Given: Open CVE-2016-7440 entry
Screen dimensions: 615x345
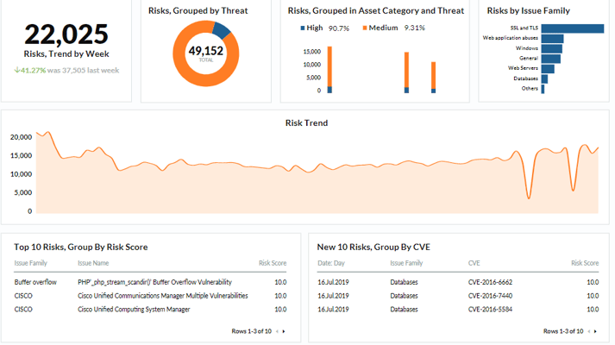Looking at the screenshot, I should coord(489,295).
